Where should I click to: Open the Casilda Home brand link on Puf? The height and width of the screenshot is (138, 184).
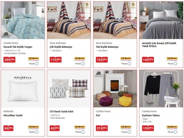[x=103, y=111]
